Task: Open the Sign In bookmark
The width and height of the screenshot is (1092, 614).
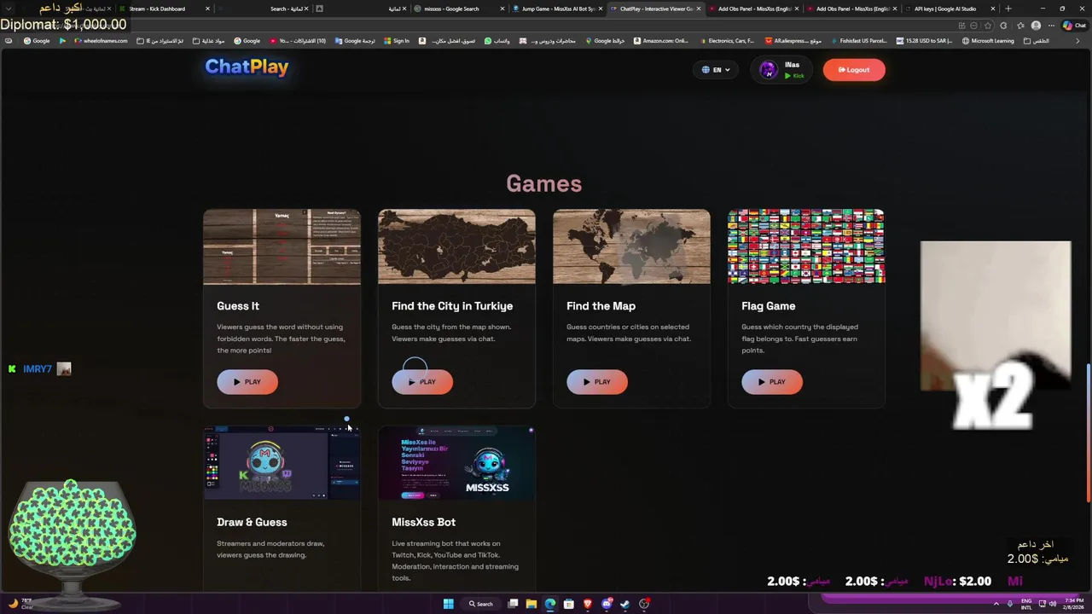Action: point(397,41)
